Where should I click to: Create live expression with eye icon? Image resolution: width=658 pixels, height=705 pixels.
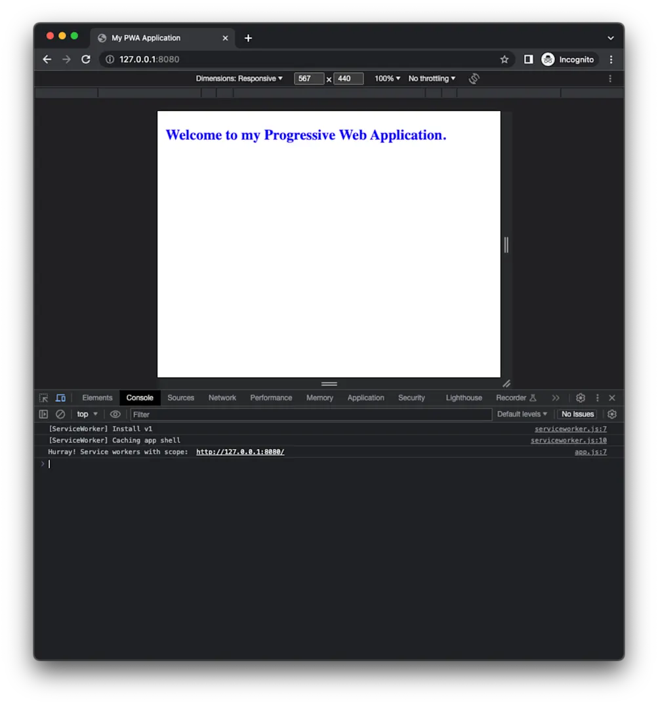115,414
